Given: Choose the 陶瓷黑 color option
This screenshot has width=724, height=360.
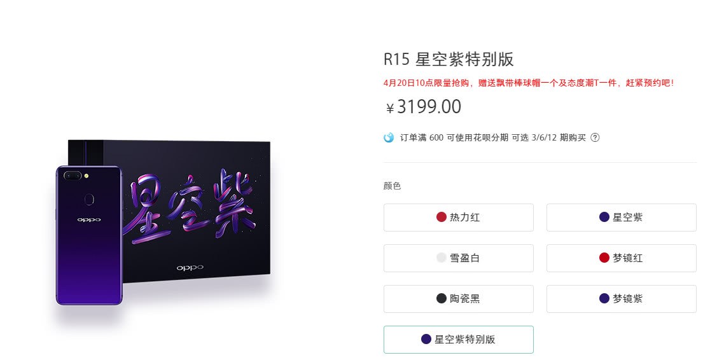Looking at the screenshot, I should coord(458,299).
